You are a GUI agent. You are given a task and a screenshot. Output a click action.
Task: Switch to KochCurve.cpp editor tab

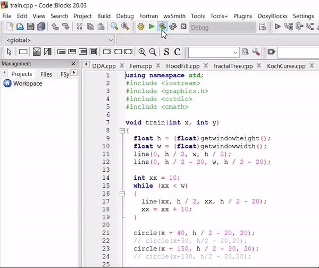tap(286, 66)
